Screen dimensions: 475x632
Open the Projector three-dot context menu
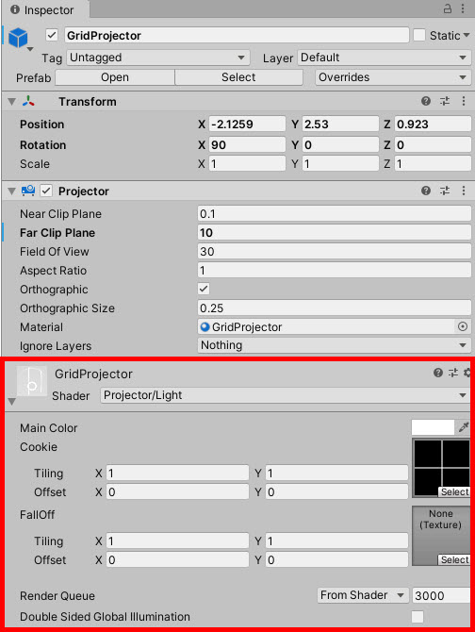(x=464, y=191)
